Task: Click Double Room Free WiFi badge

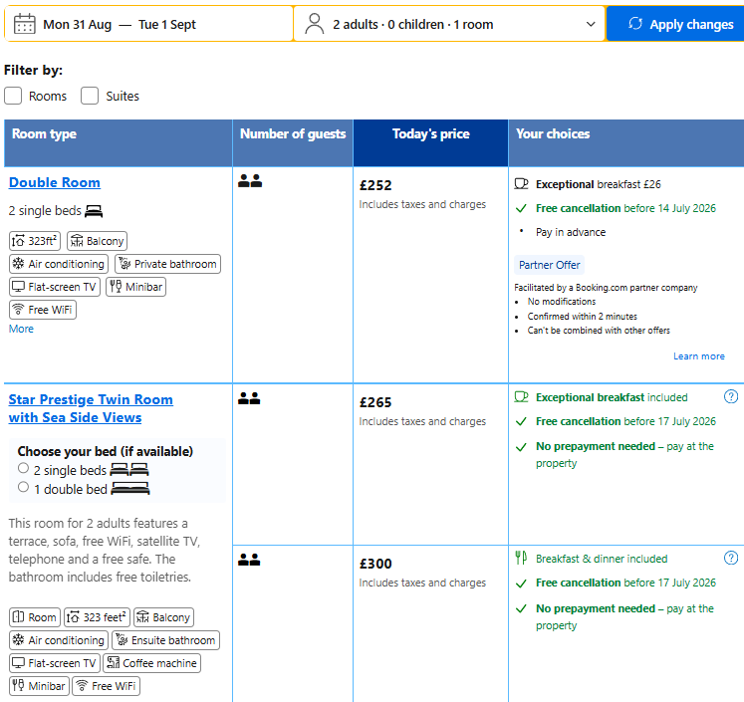Action: click(43, 310)
